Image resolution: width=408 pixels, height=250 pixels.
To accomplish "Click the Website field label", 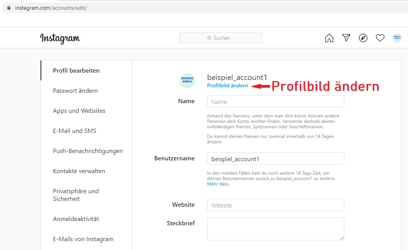I will 183,204.
